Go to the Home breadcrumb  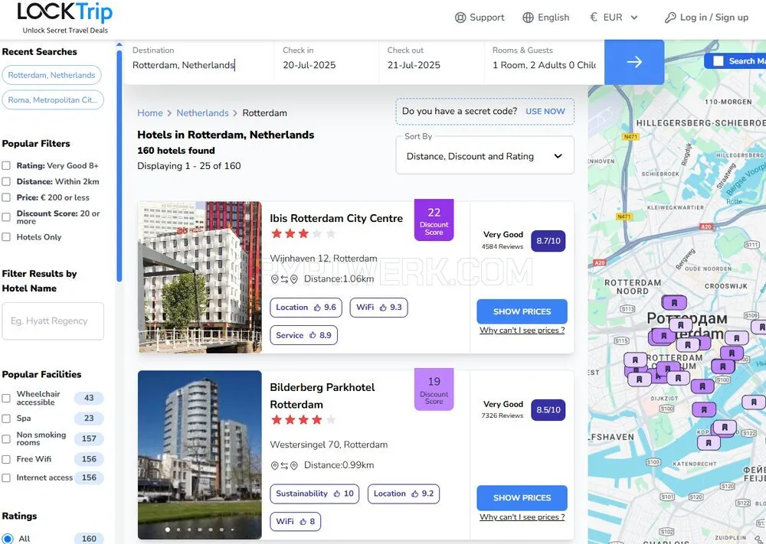pos(150,112)
